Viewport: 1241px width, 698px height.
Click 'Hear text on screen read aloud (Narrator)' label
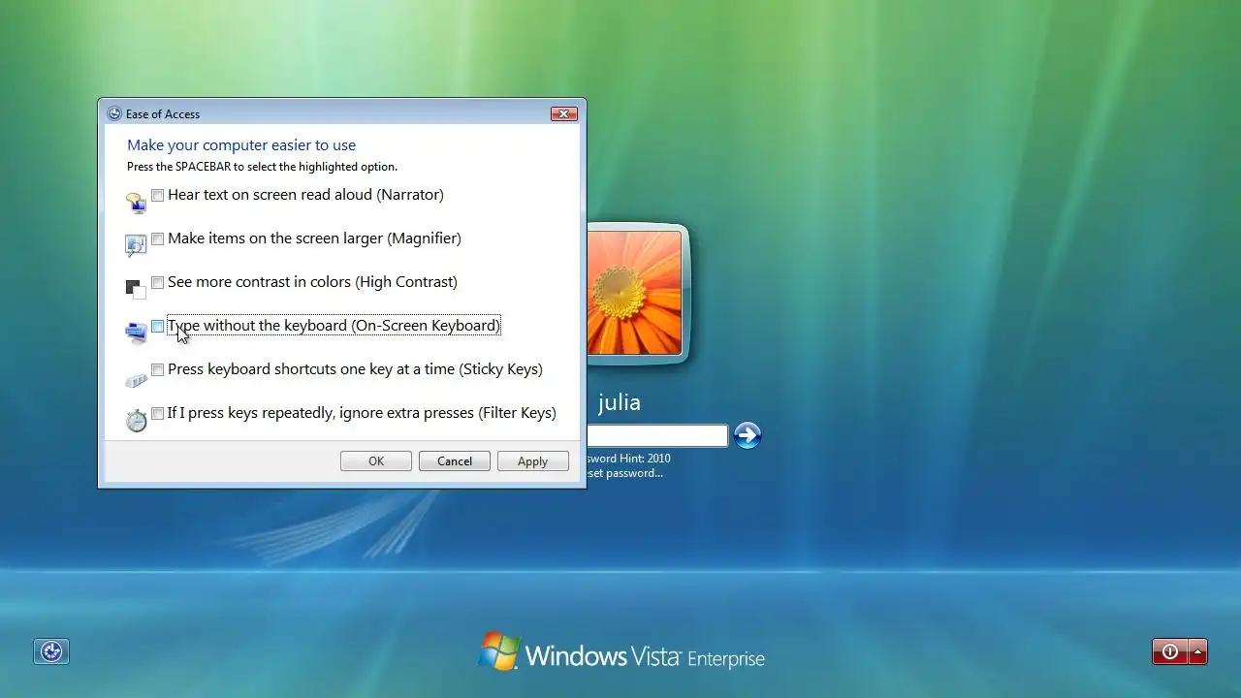coord(305,195)
